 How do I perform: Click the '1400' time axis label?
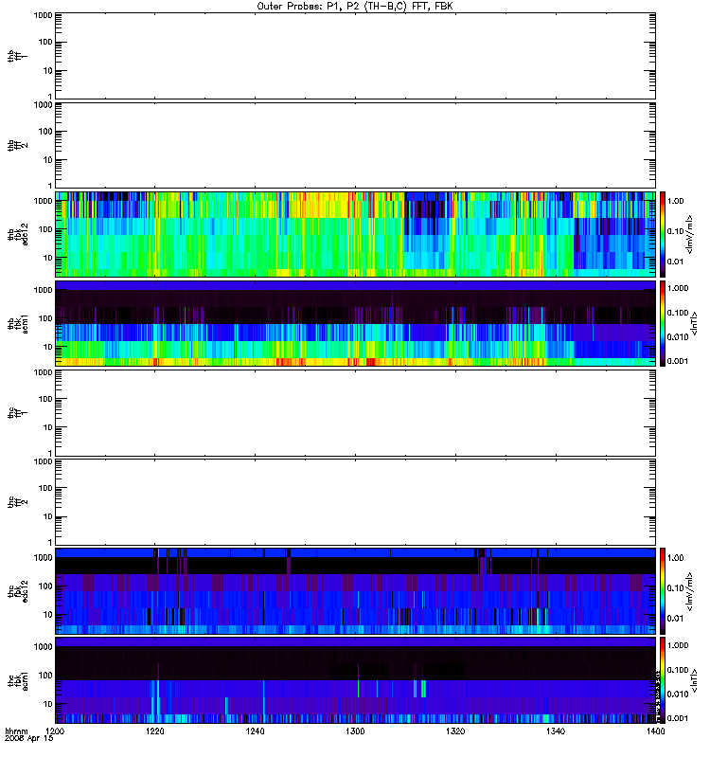coord(655,731)
